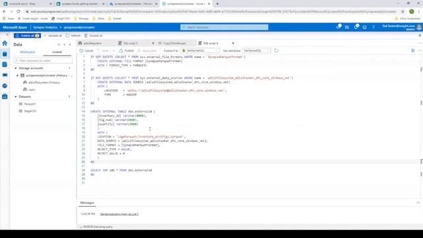The width and height of the screenshot is (423, 238).
Task: Open the Help question mark icon
Action: (x=373, y=27)
